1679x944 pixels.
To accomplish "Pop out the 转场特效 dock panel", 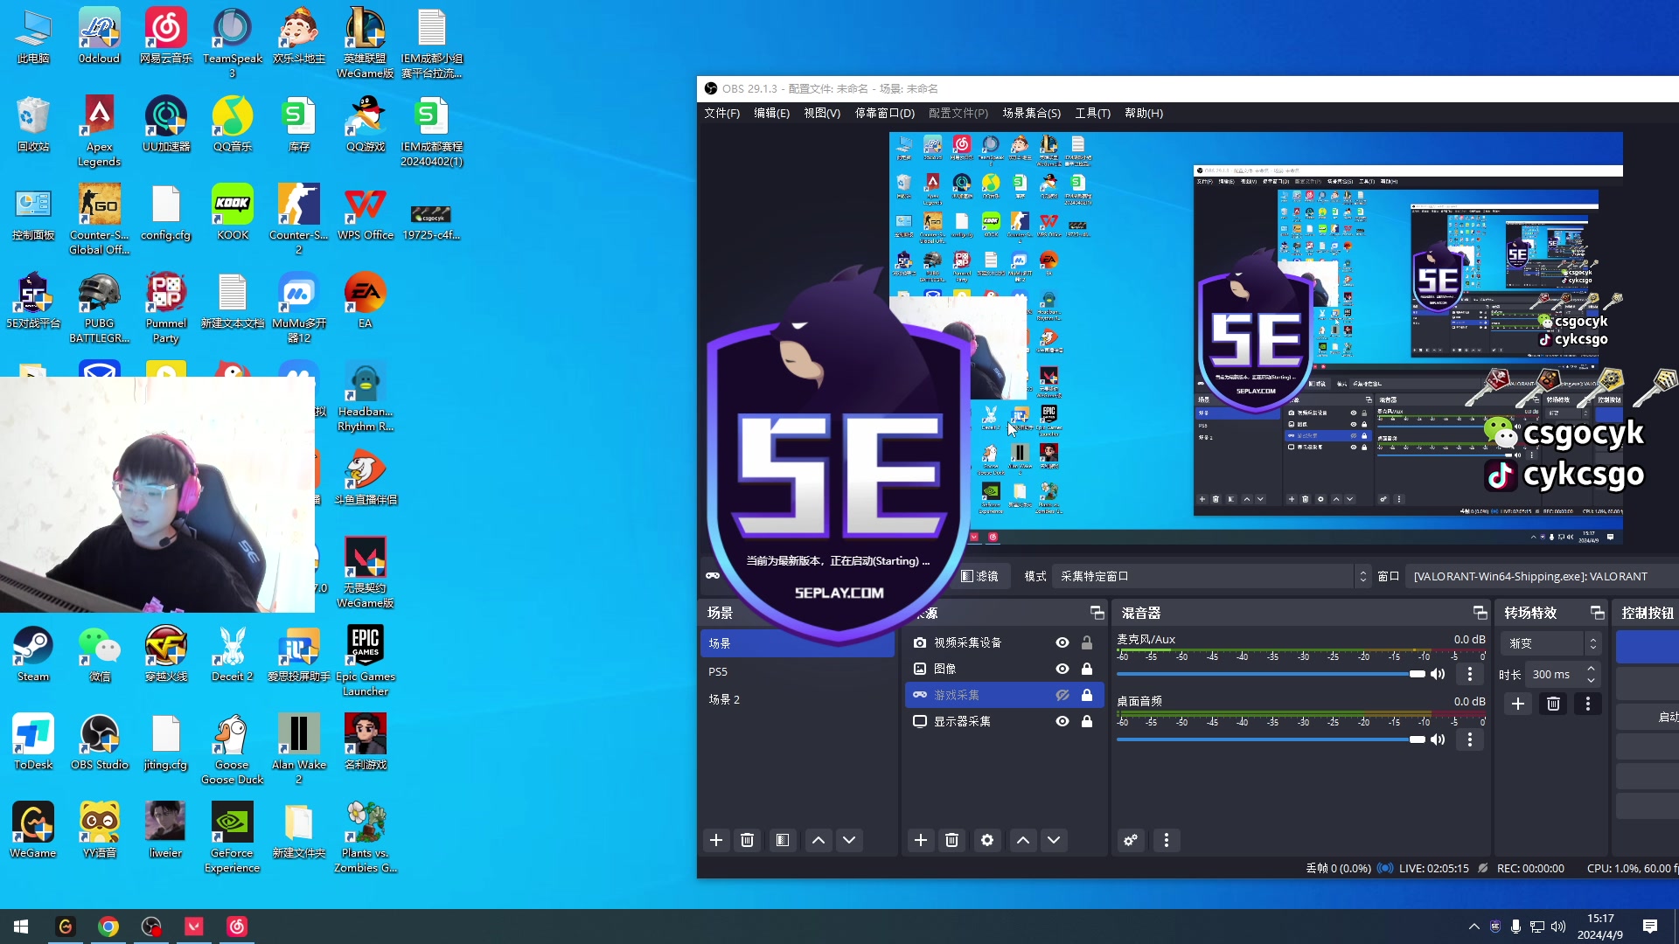I will [1597, 613].
